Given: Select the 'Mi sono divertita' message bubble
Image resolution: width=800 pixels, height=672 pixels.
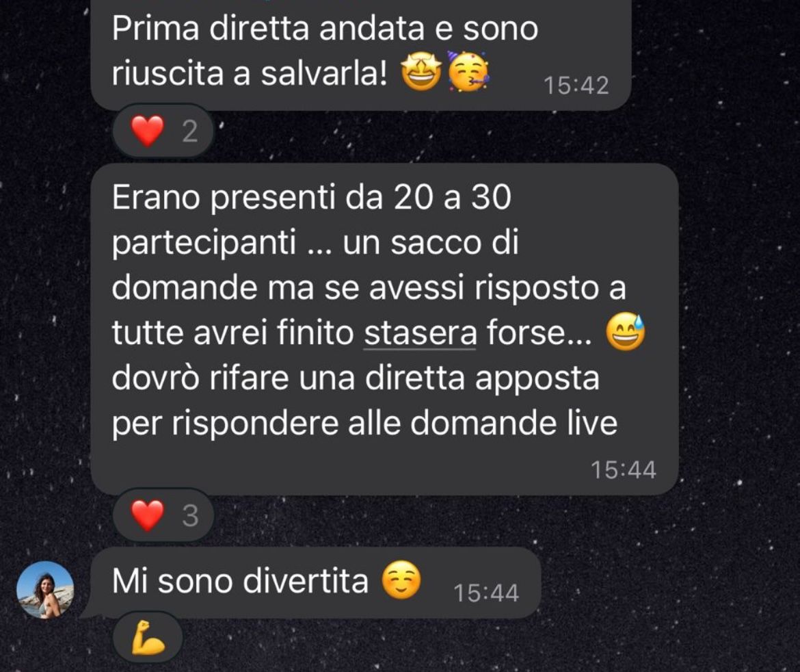Looking at the screenshot, I should click(x=315, y=582).
